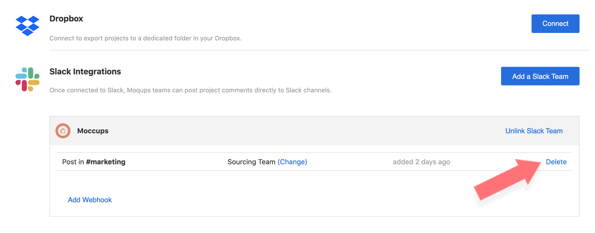Click Add a Slack Team
This screenshot has height=233, width=595.
(540, 76)
